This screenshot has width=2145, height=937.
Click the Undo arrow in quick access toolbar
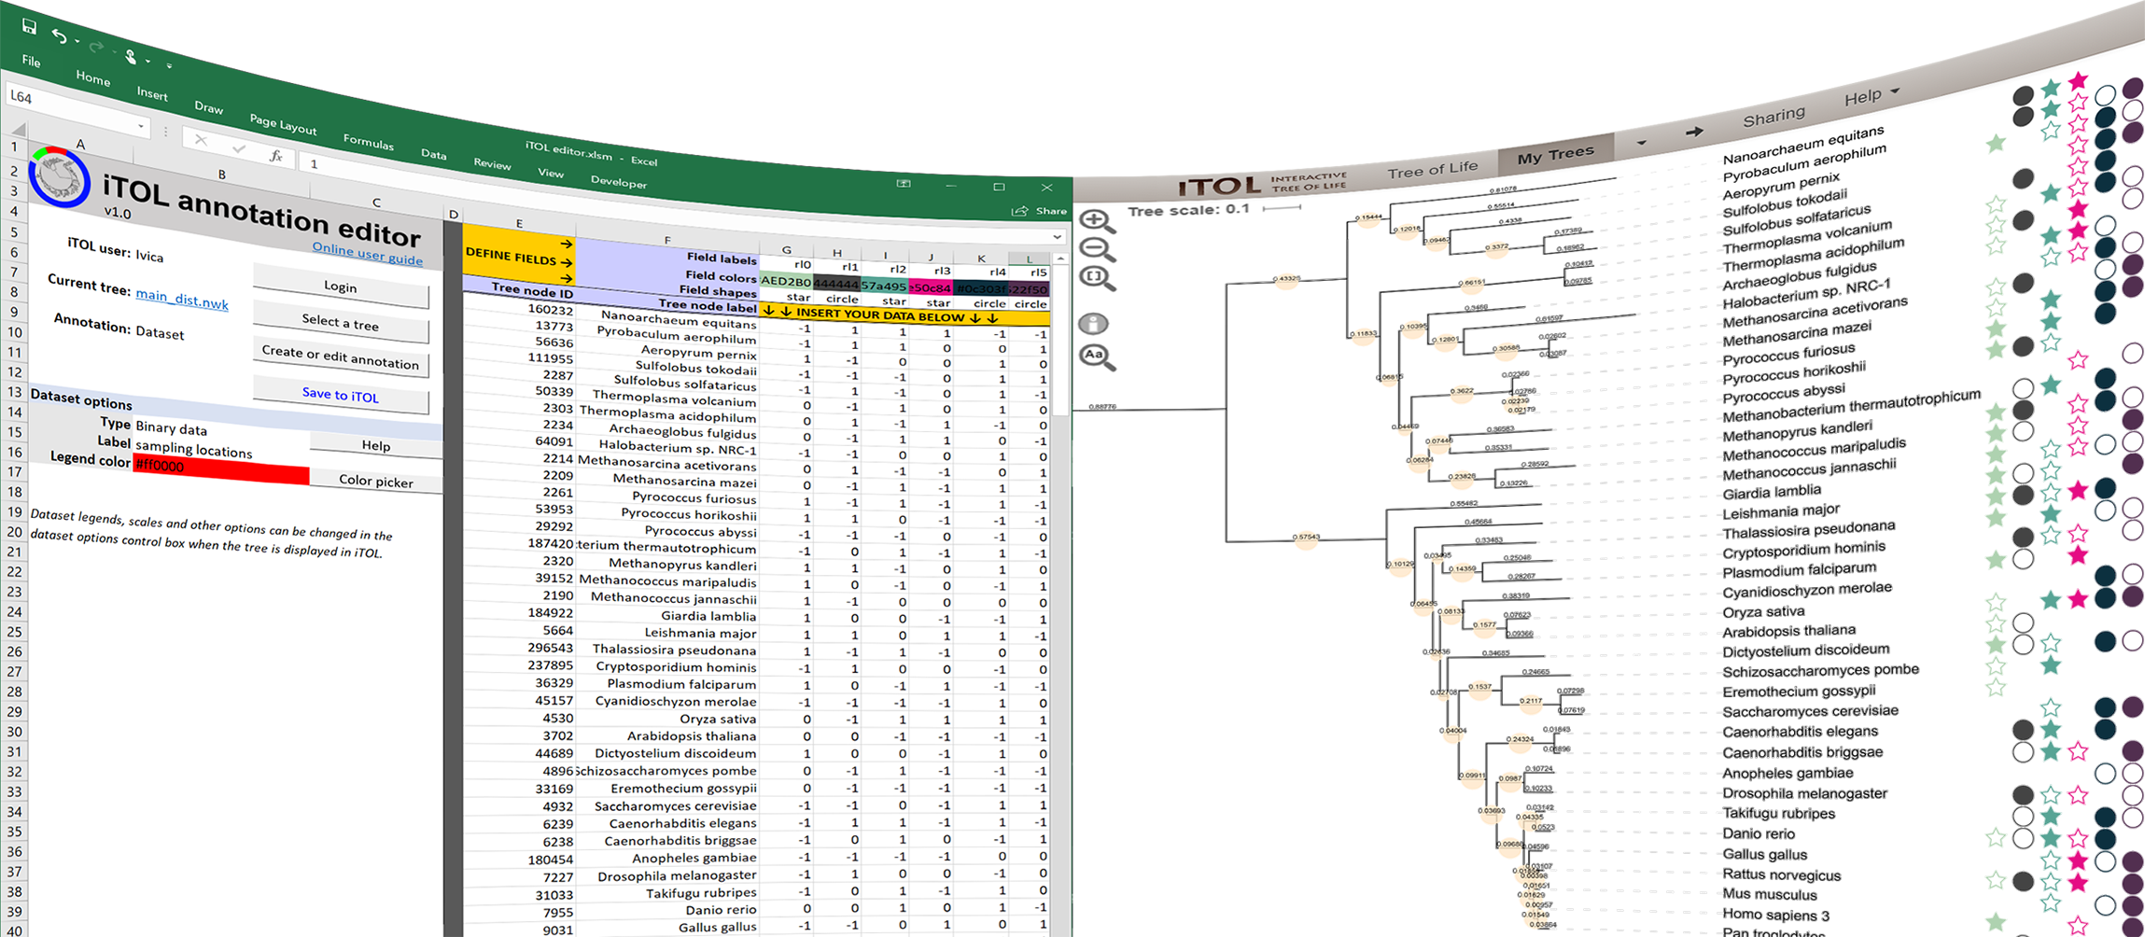click(x=60, y=36)
